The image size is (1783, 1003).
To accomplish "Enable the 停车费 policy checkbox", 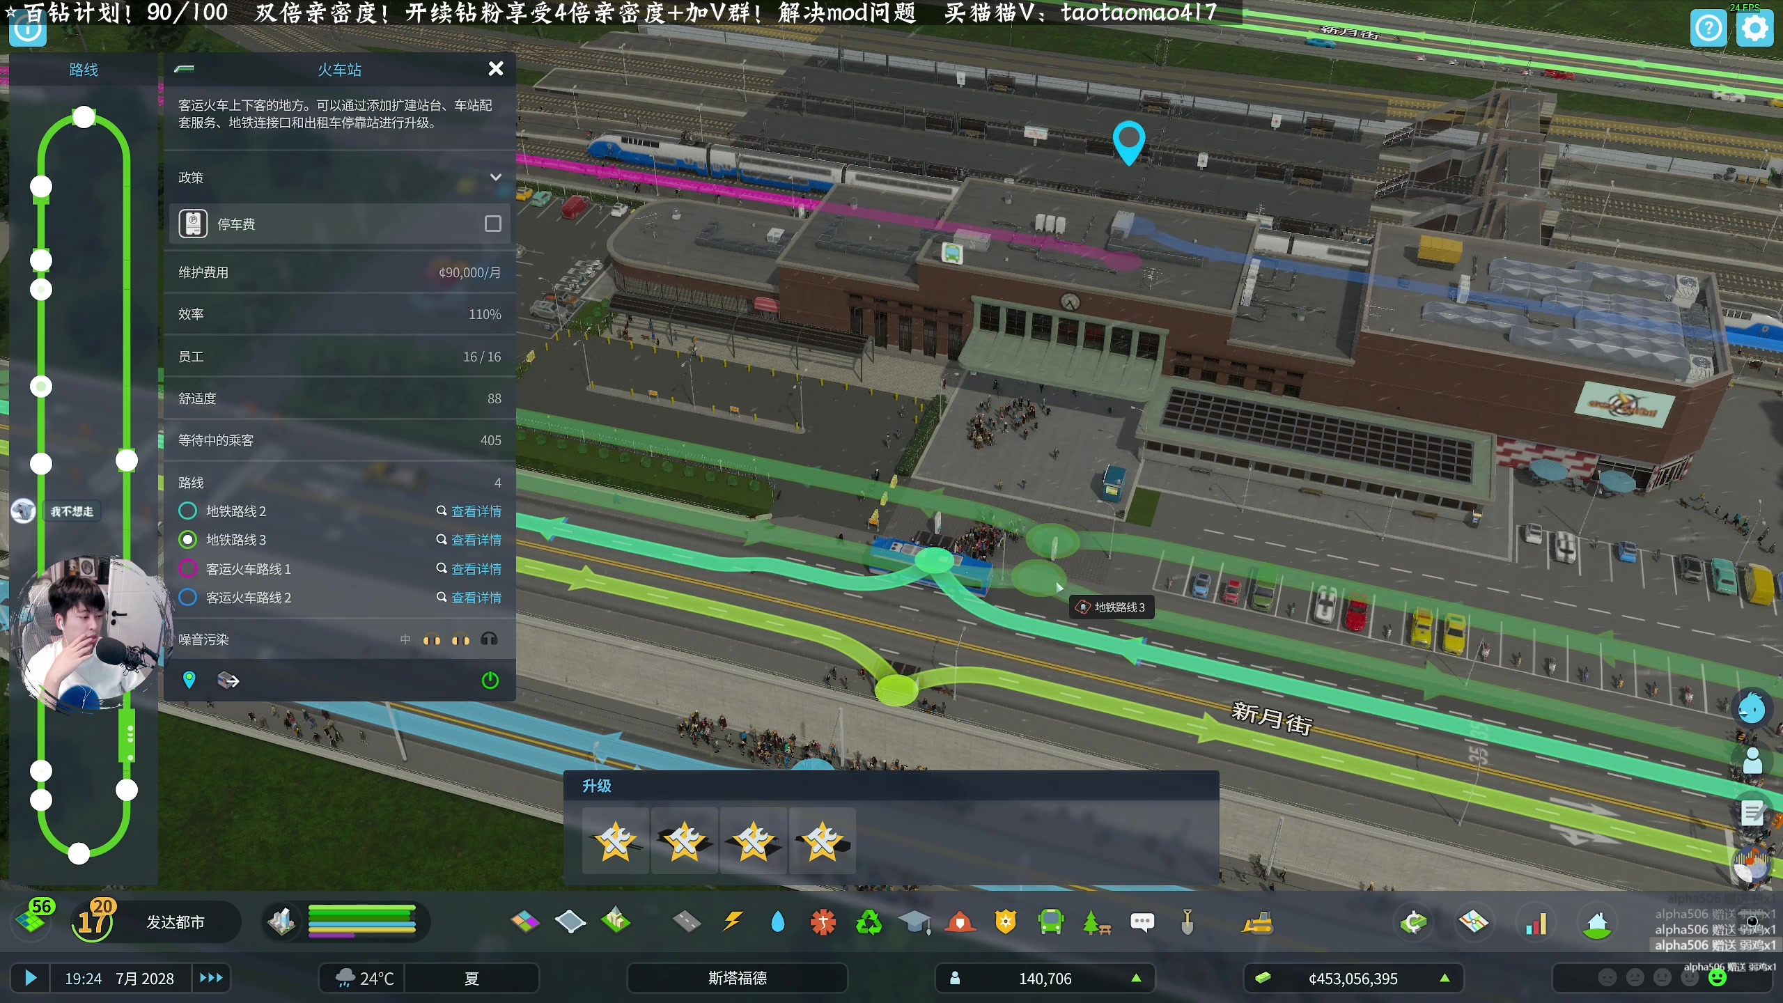I will (492, 224).
